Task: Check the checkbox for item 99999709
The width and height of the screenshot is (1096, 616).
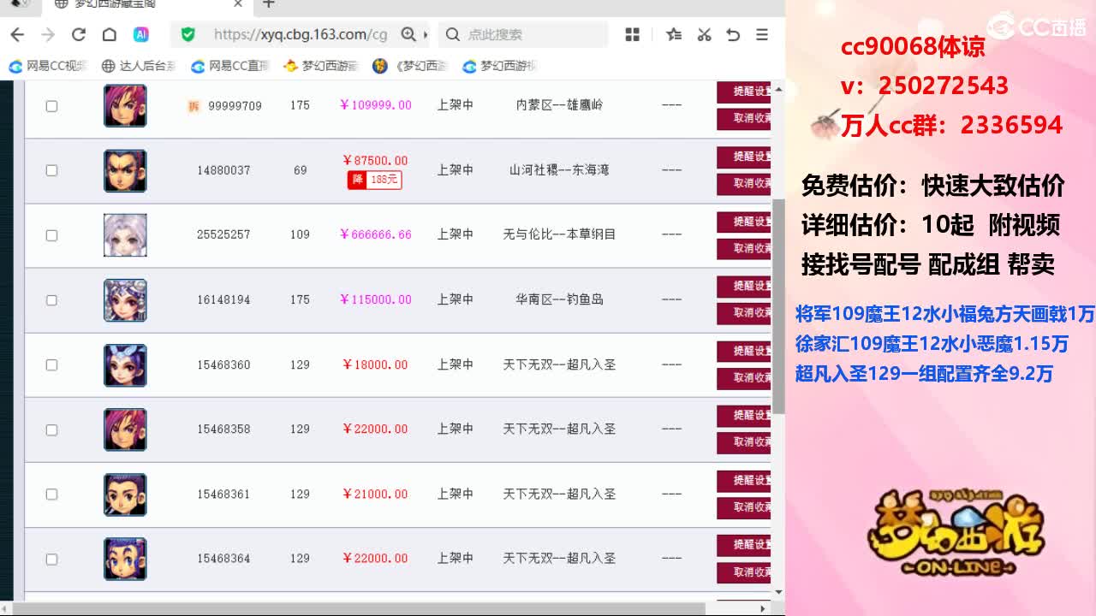Action: click(51, 106)
